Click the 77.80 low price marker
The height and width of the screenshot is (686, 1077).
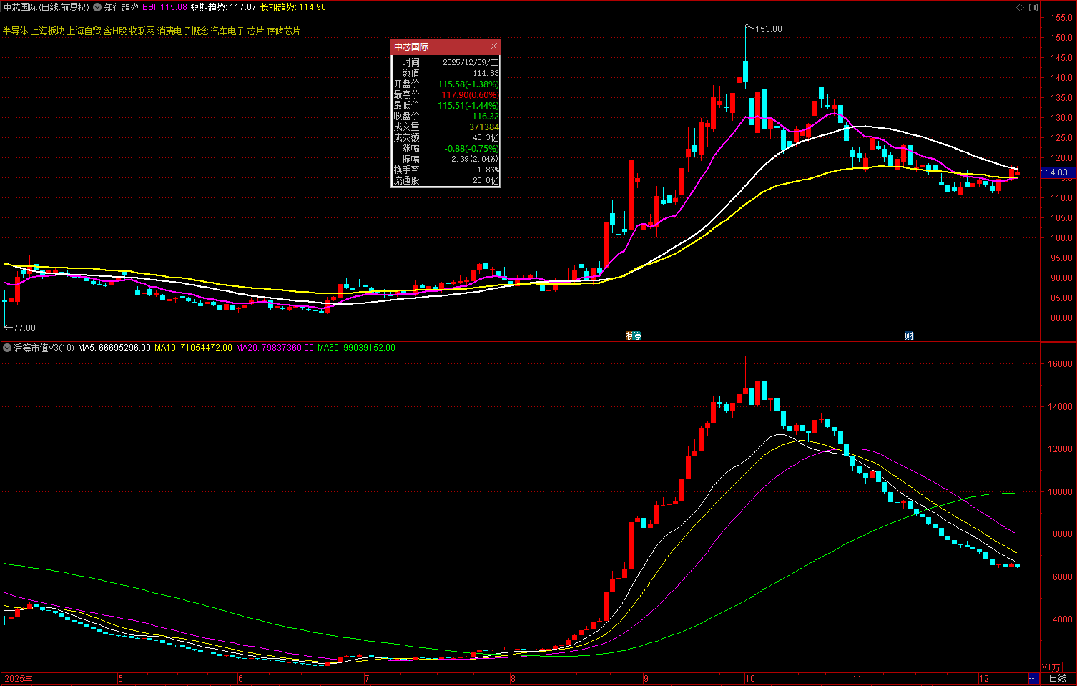click(x=24, y=328)
